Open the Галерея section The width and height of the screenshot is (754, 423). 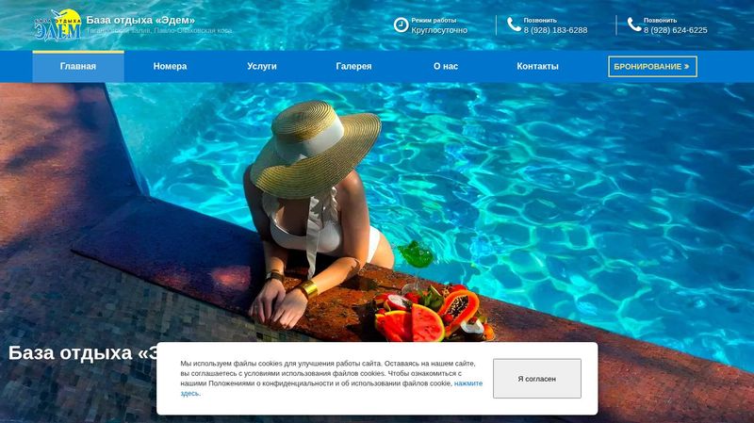[353, 66]
